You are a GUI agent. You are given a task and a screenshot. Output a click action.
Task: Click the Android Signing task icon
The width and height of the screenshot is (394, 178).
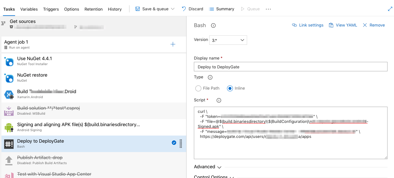(9, 128)
